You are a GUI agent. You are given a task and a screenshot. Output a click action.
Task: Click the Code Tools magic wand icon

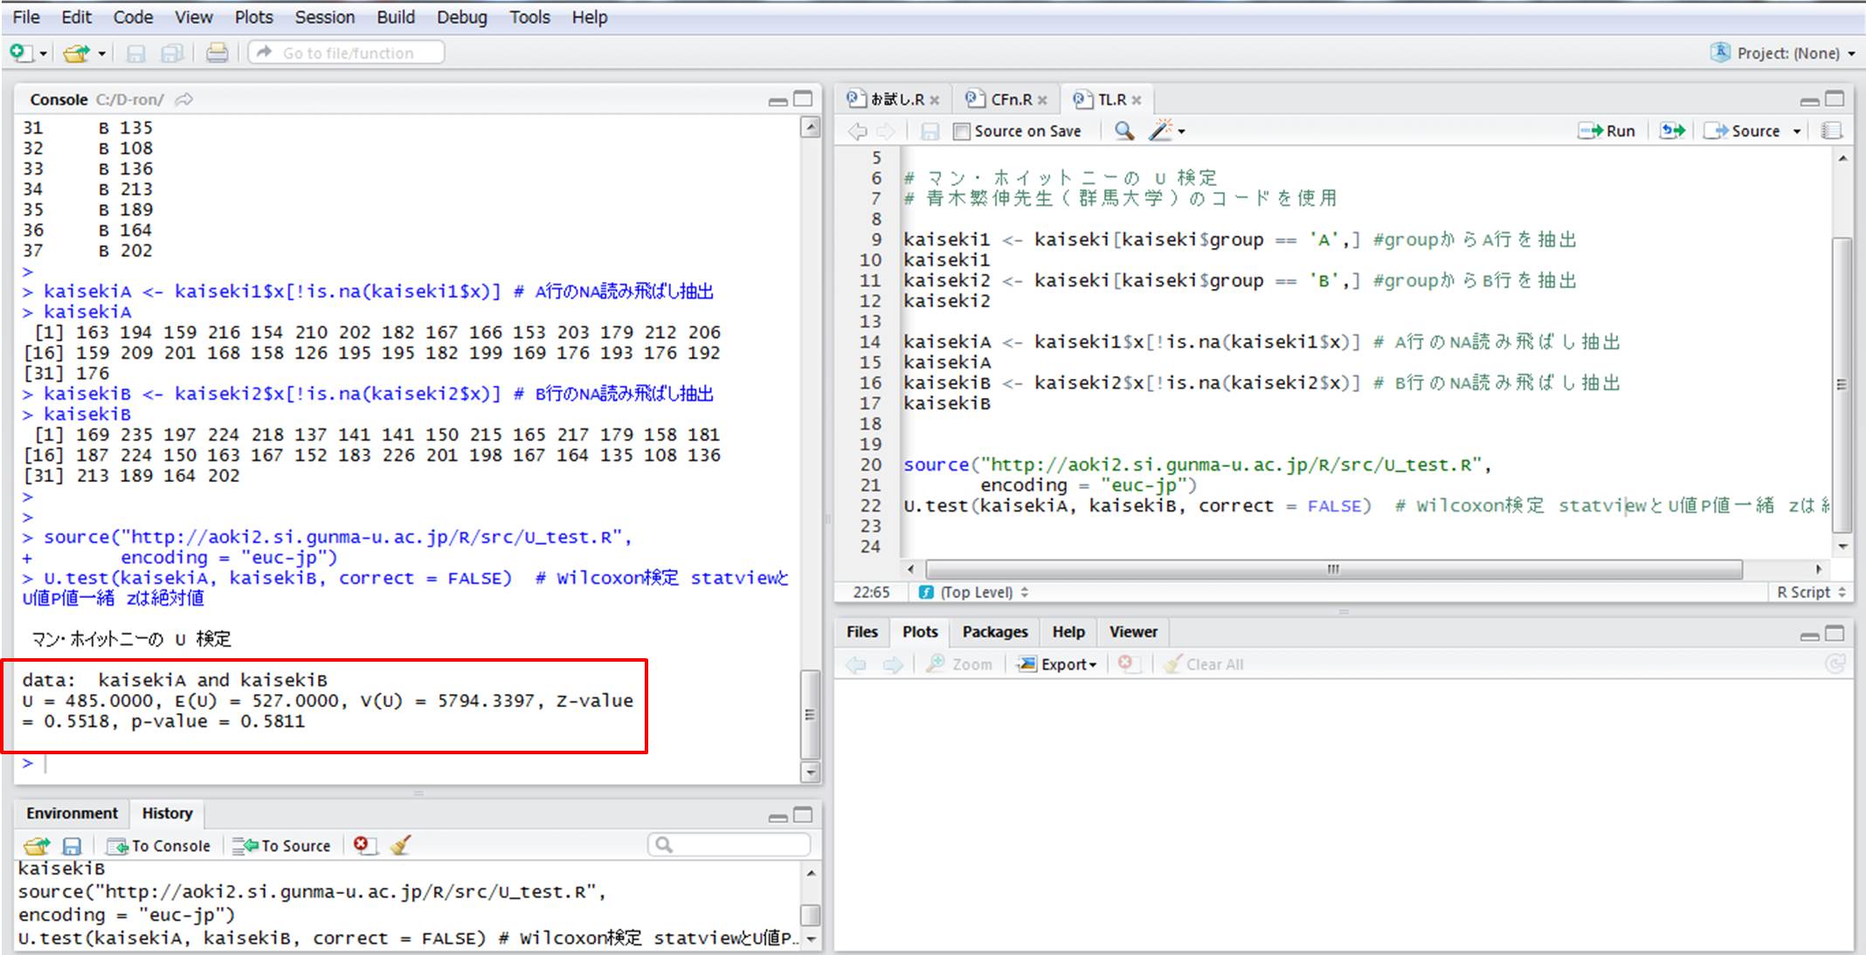click(1160, 130)
